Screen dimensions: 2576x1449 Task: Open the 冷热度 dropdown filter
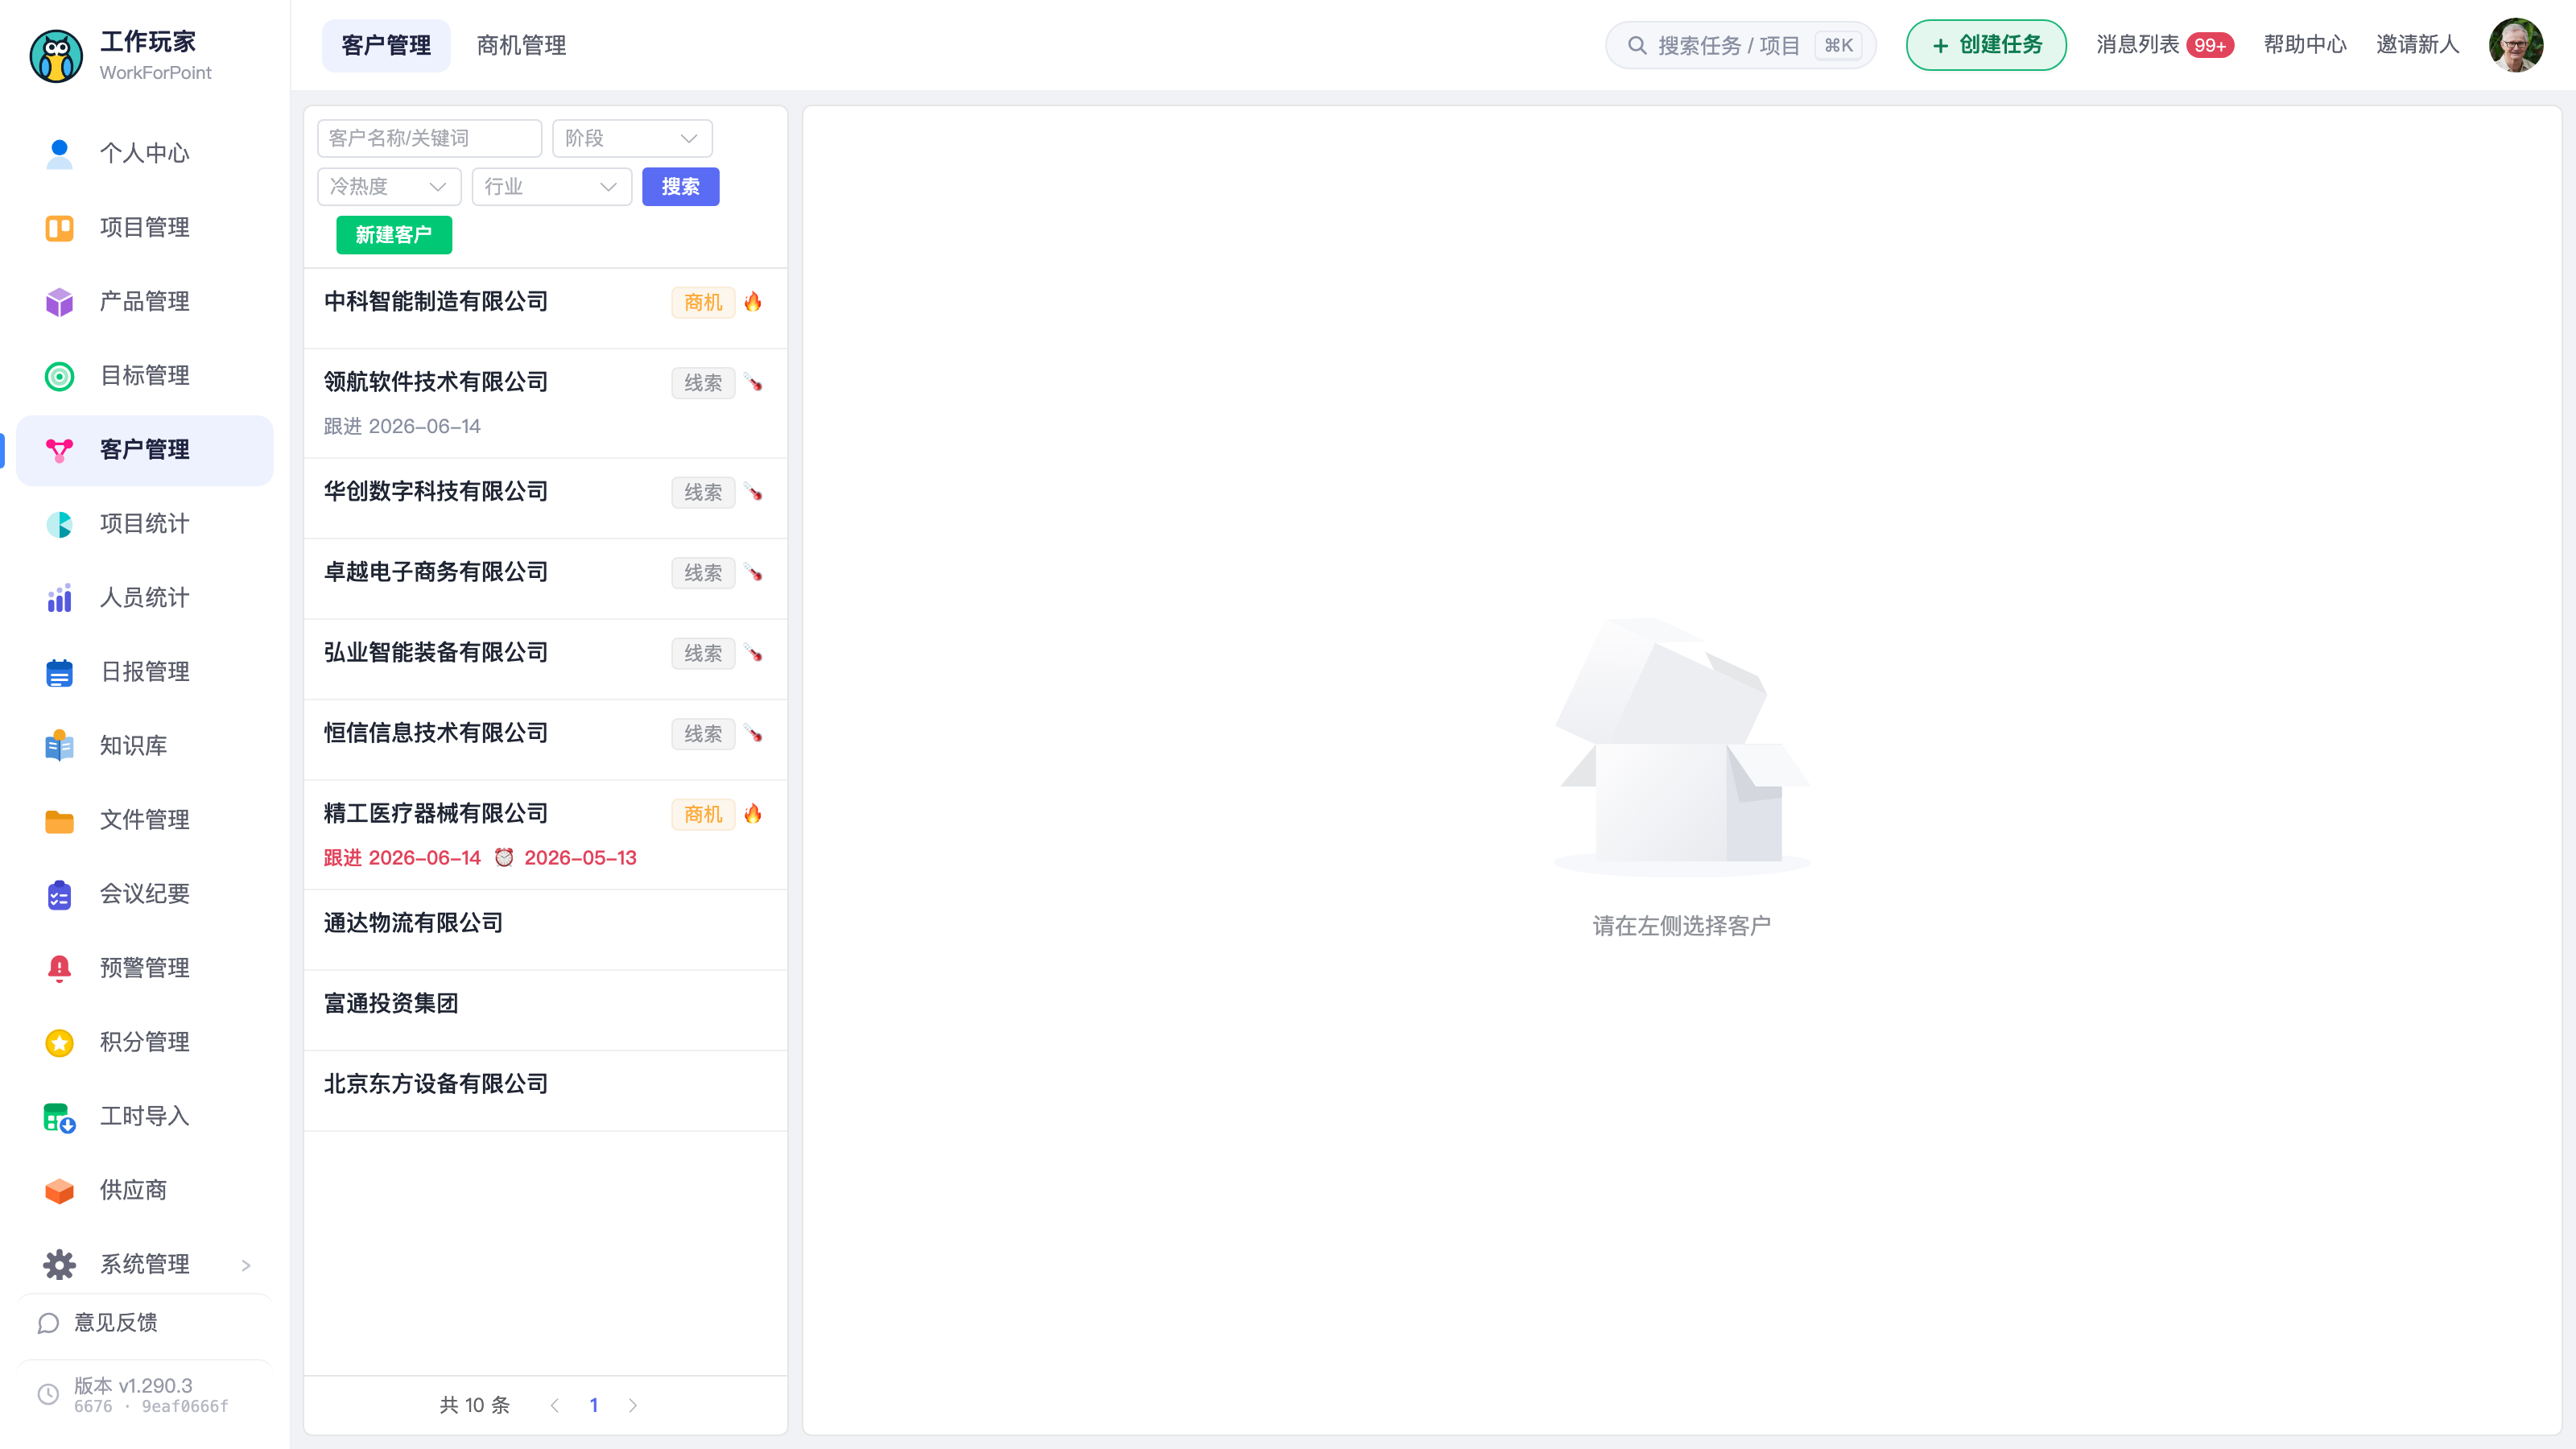coord(389,187)
